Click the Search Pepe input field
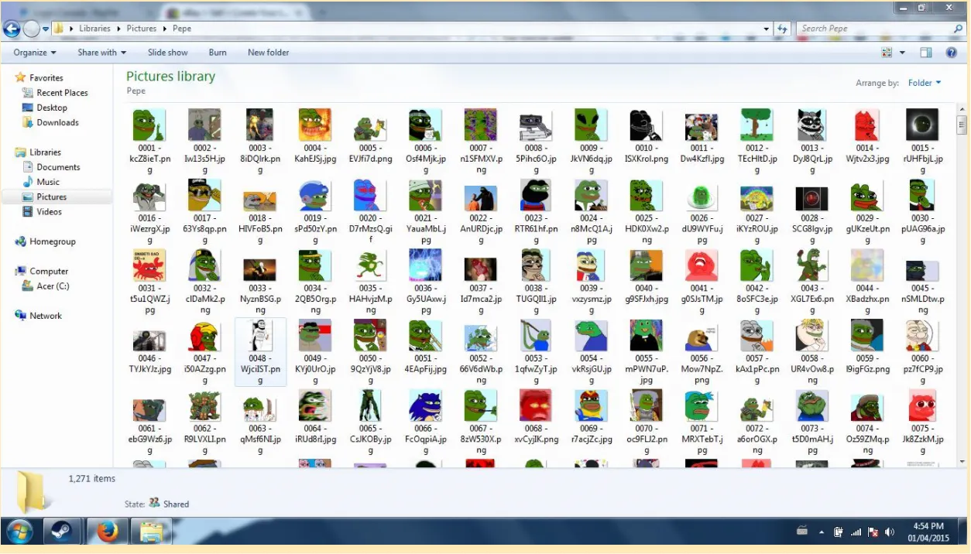971x554 pixels. (x=873, y=29)
